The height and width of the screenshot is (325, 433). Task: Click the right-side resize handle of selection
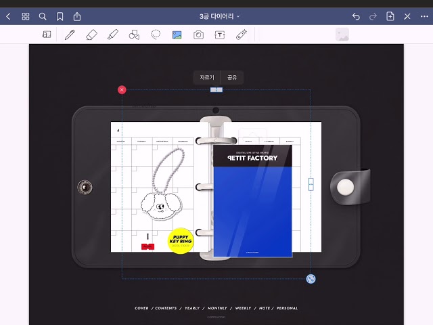click(x=311, y=184)
